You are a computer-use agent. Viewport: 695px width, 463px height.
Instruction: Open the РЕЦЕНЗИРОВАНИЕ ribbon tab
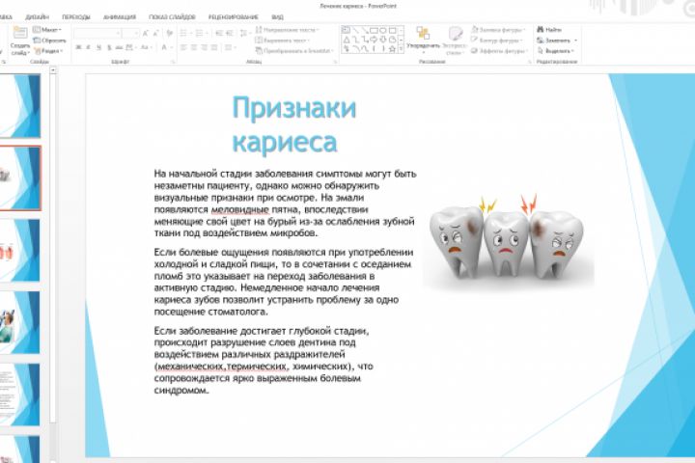[234, 16]
